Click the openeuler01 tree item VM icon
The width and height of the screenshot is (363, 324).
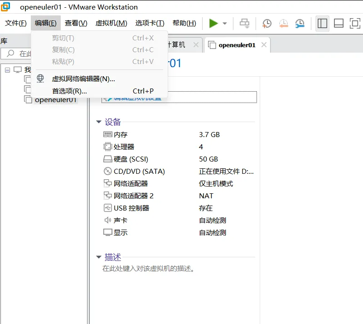[28, 99]
